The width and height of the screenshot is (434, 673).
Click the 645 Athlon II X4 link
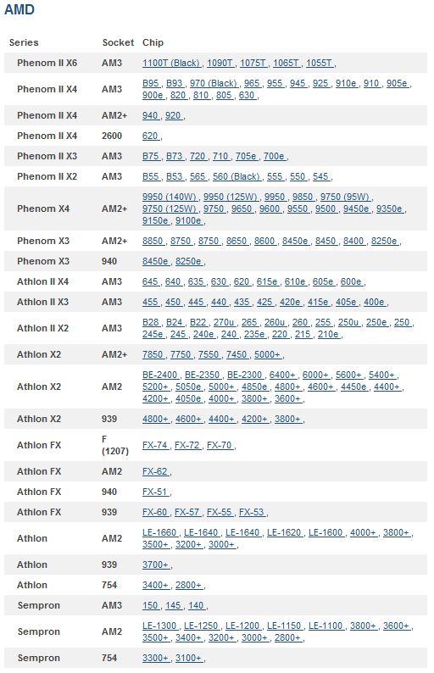coord(150,281)
